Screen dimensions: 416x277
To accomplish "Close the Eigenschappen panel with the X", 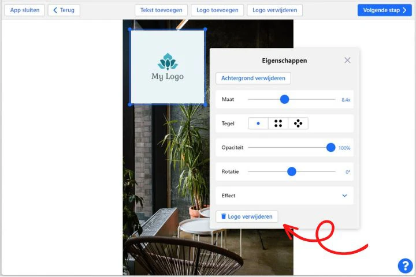I will pos(347,61).
